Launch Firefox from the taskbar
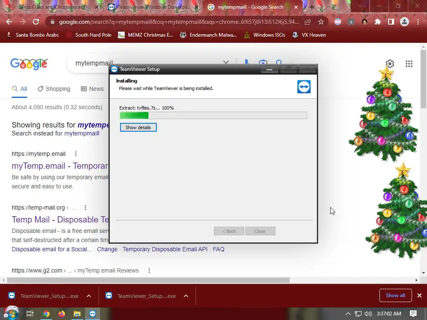The width and height of the screenshot is (427, 320). [62, 314]
